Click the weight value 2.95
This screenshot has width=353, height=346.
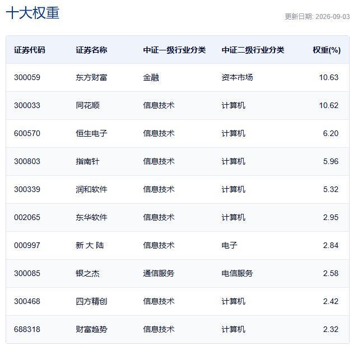[331, 217]
